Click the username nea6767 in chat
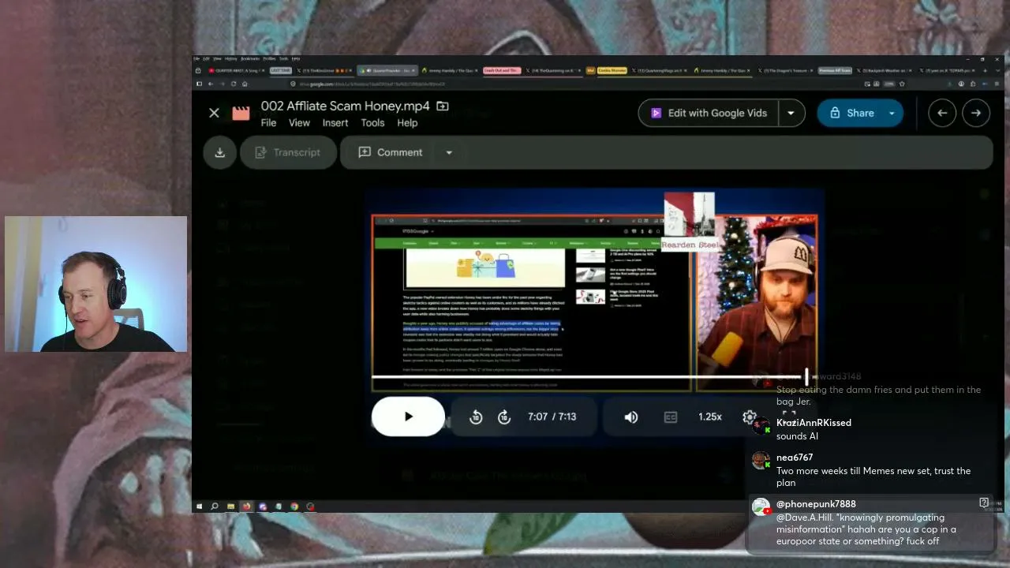 tap(795, 458)
